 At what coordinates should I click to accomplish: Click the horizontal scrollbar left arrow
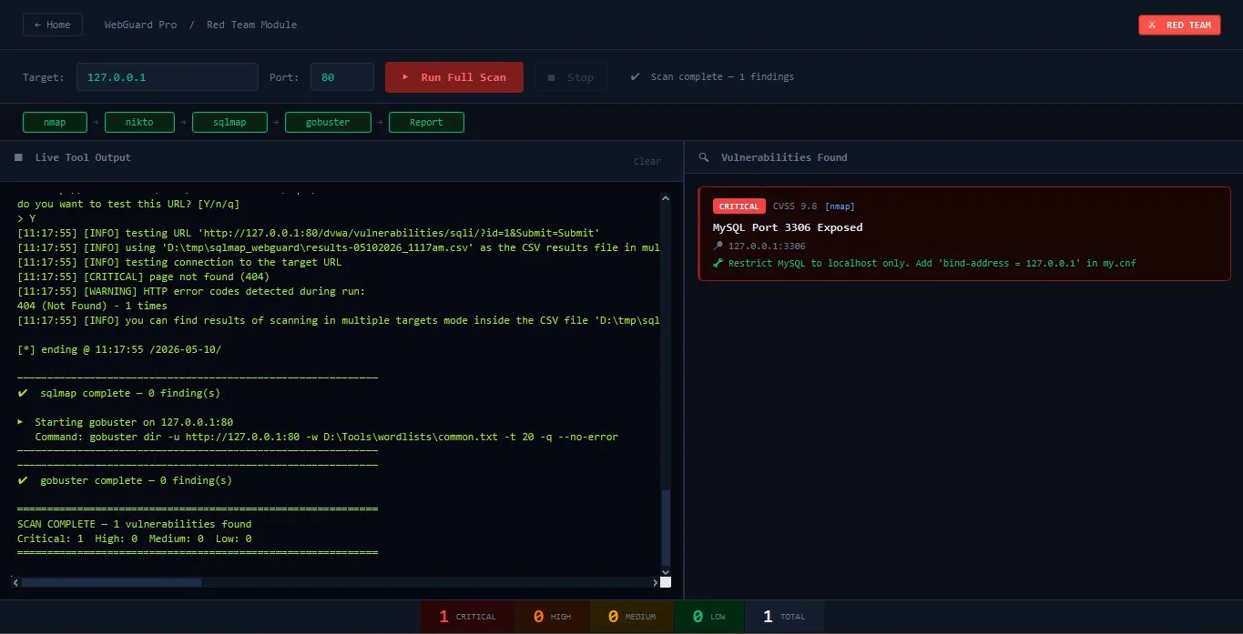point(15,582)
